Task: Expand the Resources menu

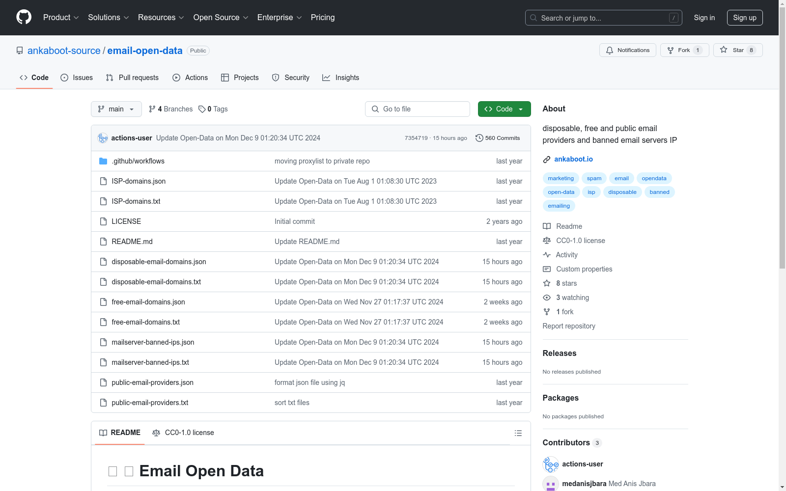Action: pyautogui.click(x=161, y=18)
